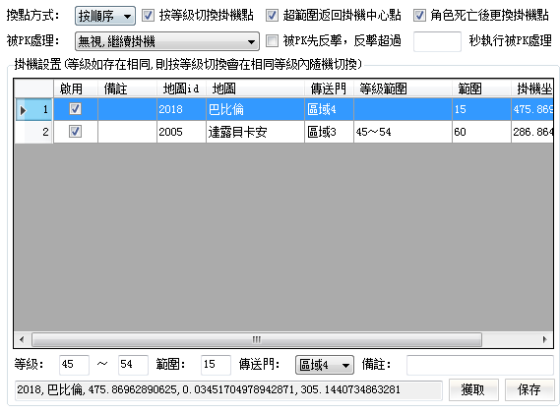The image size is (560, 413).
Task: Uncheck the 啟用 box for 達露貝卡安 row
Action: tap(75, 132)
